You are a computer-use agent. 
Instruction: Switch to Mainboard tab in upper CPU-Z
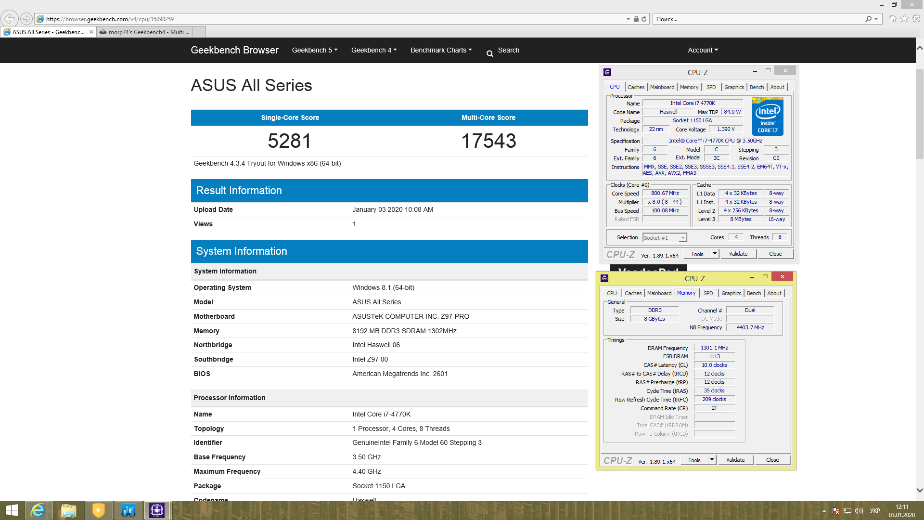point(662,87)
